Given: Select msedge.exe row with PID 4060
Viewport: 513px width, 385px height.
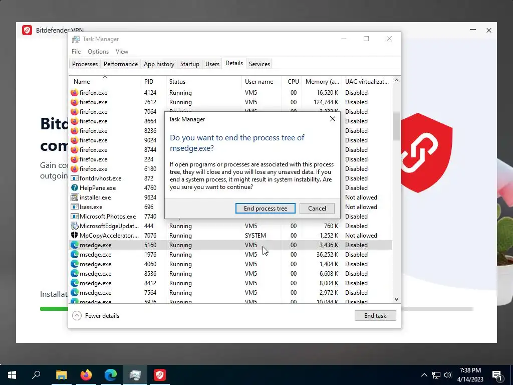Looking at the screenshot, I should [230, 264].
